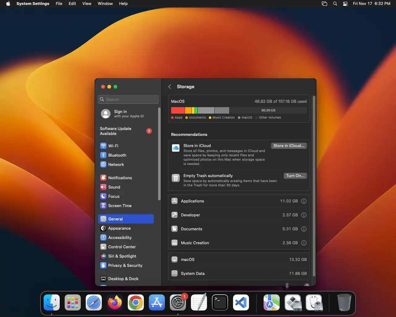Viewport: 396px width, 317px height.
Task: Click Turn On for Empty Trash
Action: (295, 176)
